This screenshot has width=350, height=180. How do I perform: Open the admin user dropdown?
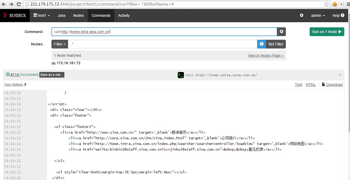[318, 15]
